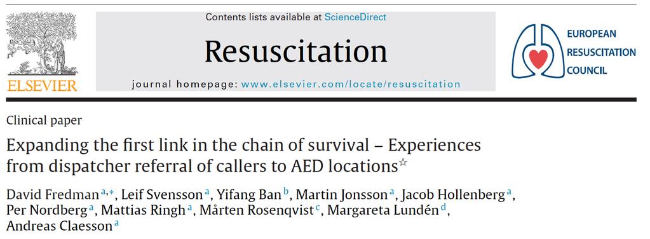Image resolution: width=650 pixels, height=239 pixels.
Task: Click affiliation superscript d after Margareta Lundén
Action: click(x=443, y=207)
